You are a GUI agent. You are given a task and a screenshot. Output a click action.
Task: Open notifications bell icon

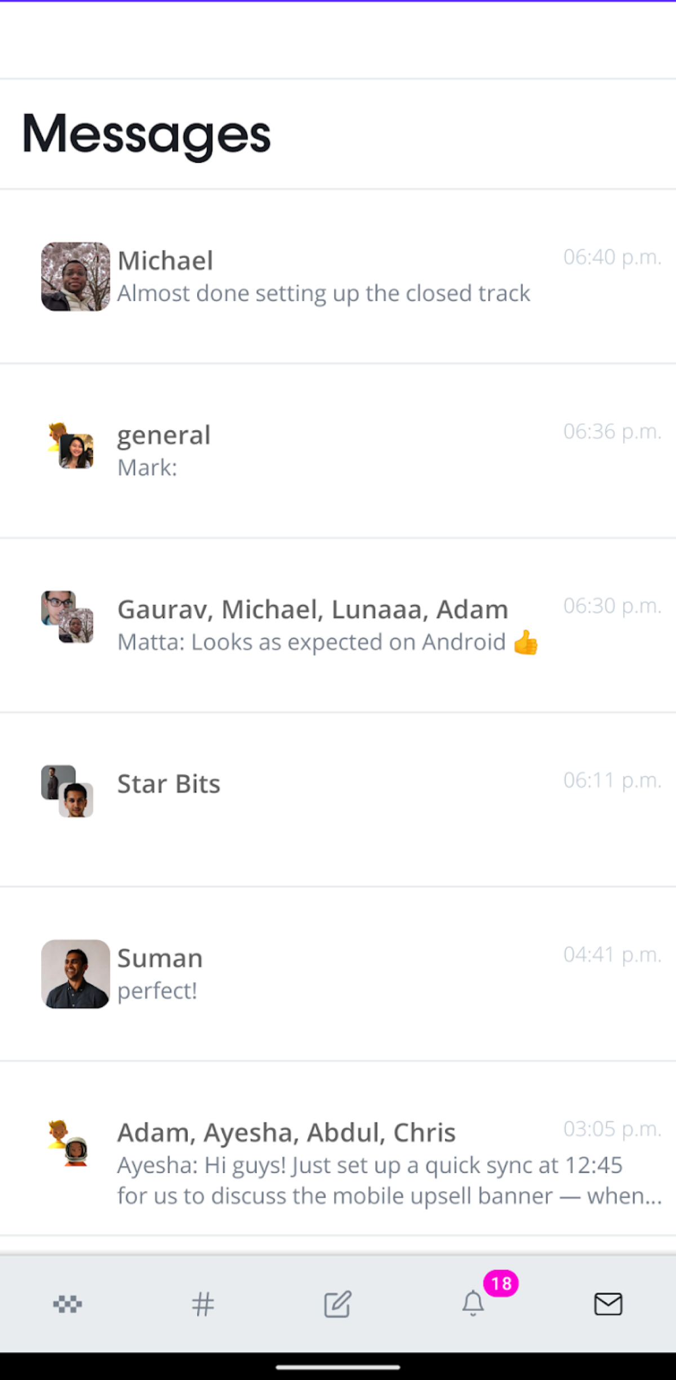tap(473, 1304)
